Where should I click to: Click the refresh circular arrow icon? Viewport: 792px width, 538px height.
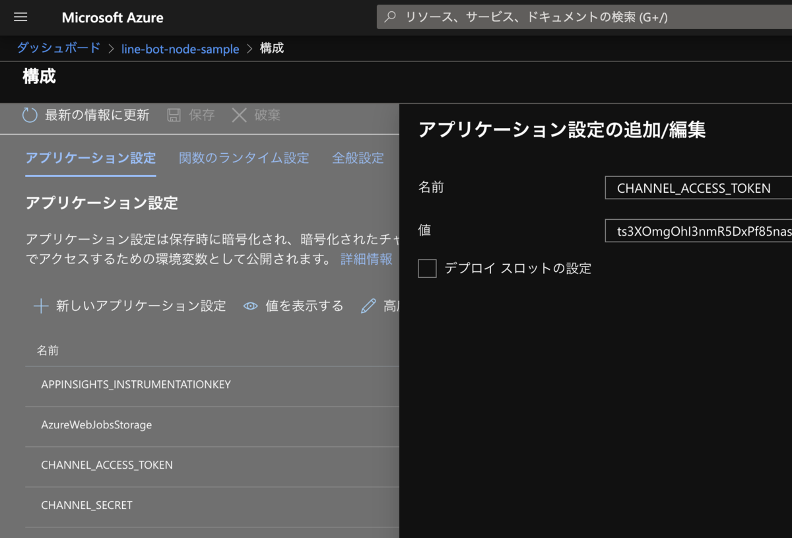pos(30,115)
